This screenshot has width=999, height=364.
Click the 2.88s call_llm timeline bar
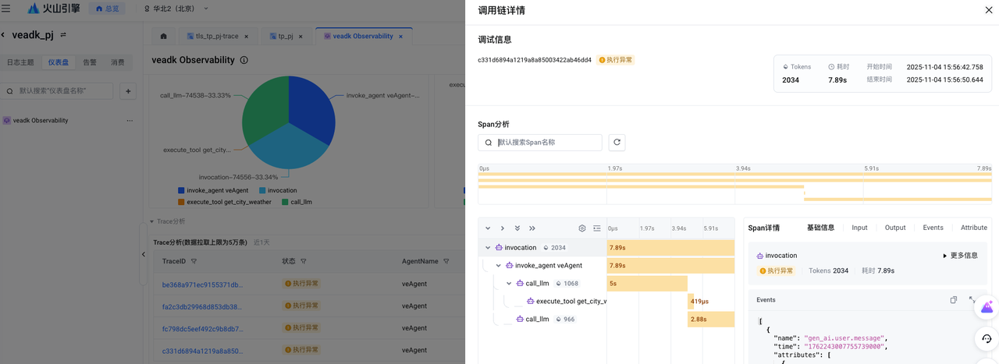(710, 320)
